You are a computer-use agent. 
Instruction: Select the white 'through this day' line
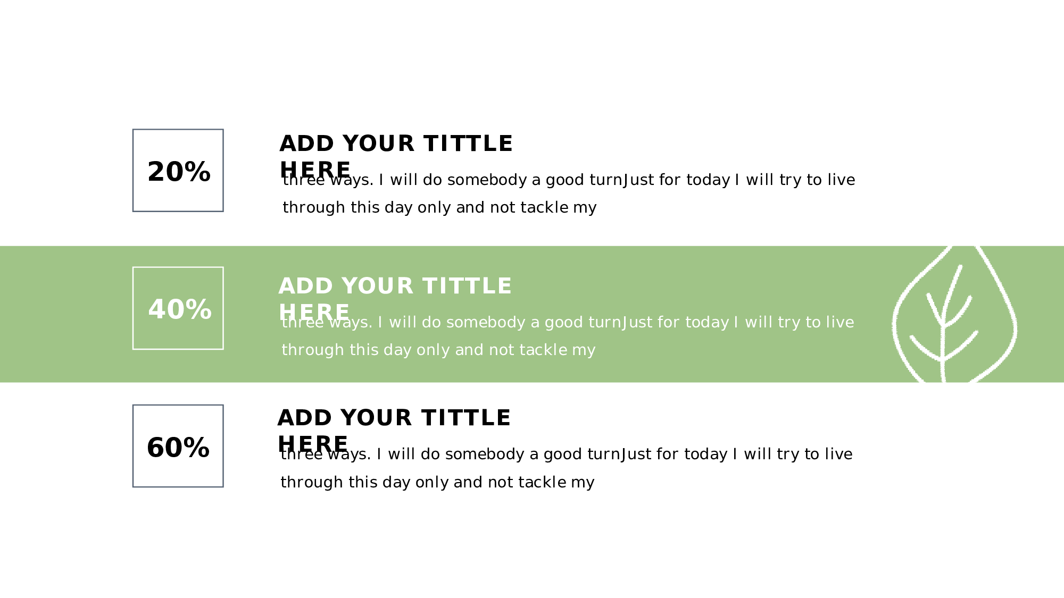click(438, 350)
